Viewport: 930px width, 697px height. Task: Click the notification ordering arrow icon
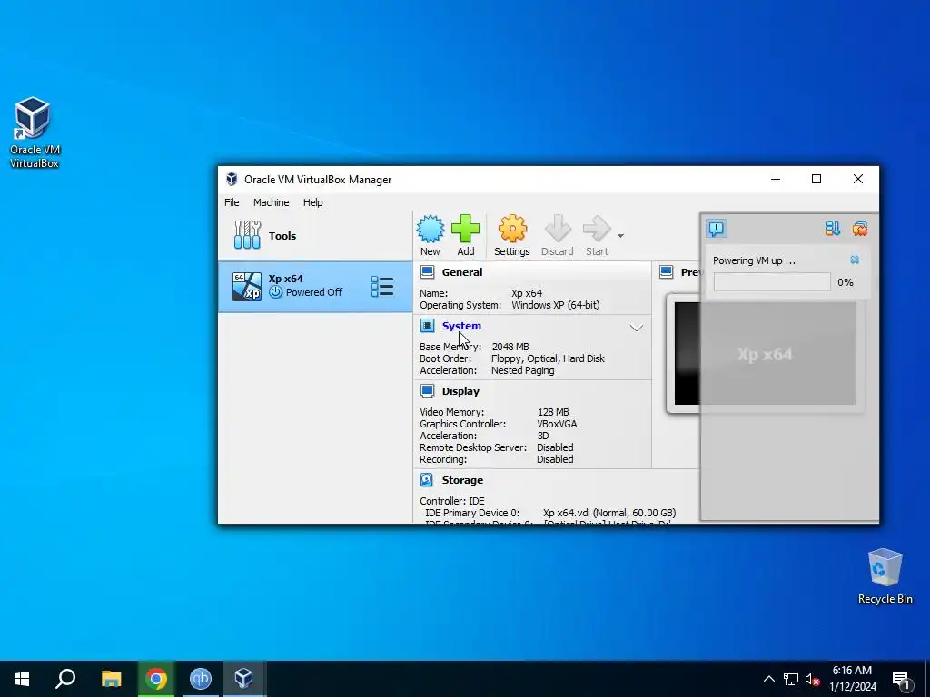click(x=833, y=228)
